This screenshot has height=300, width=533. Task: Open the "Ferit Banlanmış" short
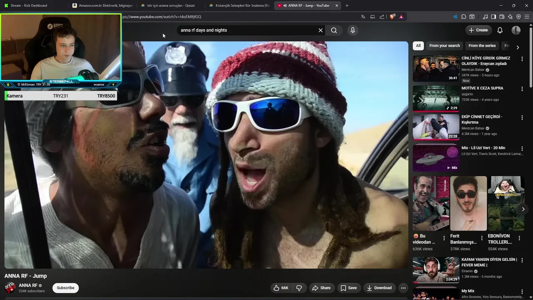click(468, 203)
